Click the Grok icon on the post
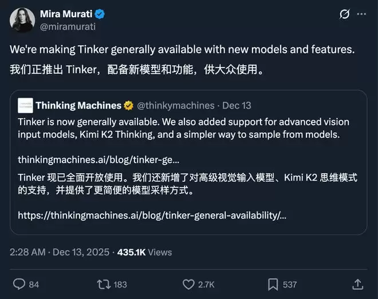378x299 pixels. coord(345,14)
